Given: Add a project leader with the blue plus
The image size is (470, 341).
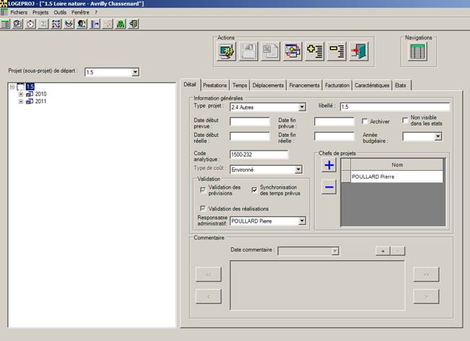Looking at the screenshot, I should click(329, 166).
